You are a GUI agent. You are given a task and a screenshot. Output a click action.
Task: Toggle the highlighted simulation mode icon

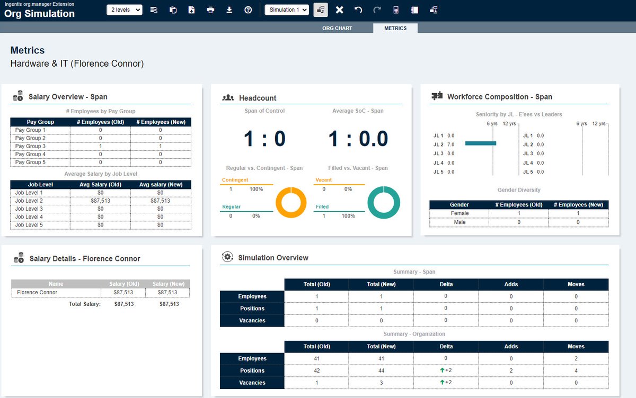321,10
